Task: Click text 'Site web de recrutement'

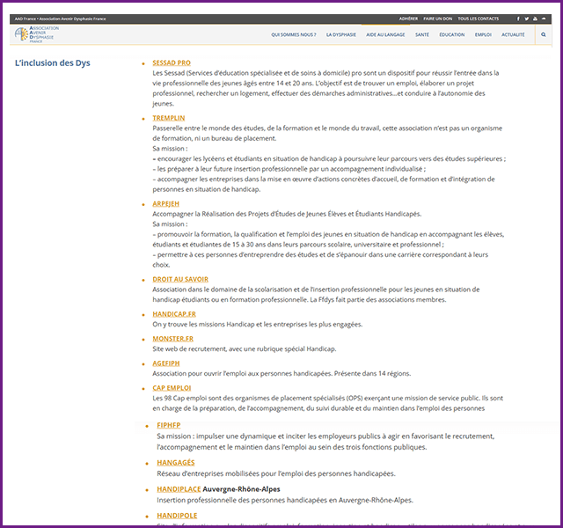Action: tap(189, 349)
